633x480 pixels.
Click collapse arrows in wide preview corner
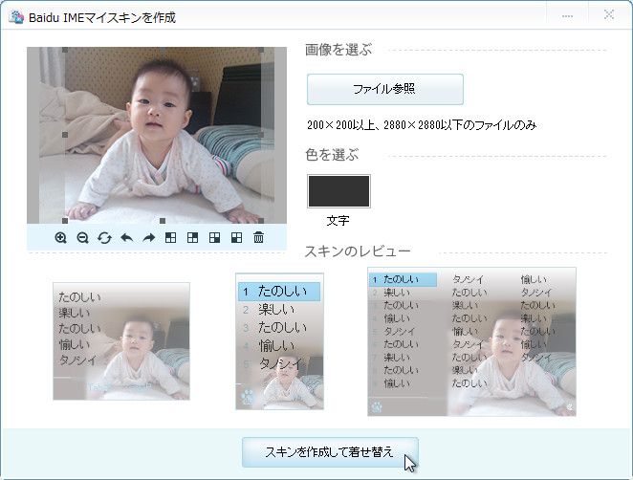(569, 407)
